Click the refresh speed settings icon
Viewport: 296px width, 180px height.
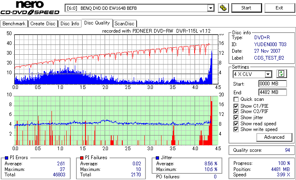pyautogui.click(x=281, y=73)
